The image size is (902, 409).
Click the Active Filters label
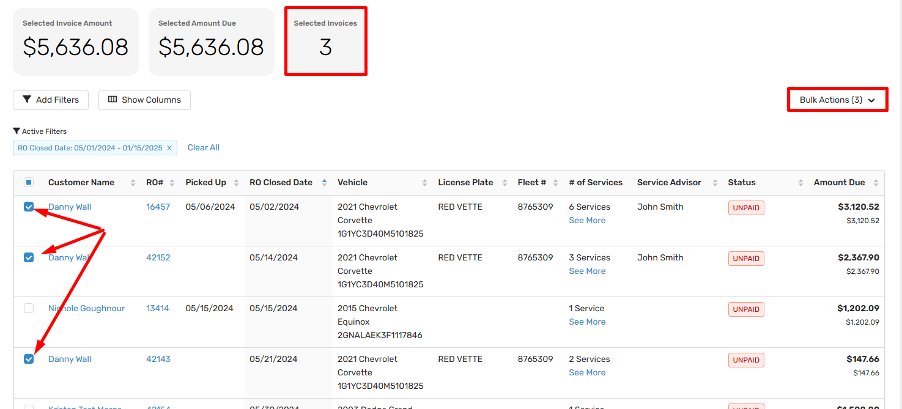(x=40, y=131)
